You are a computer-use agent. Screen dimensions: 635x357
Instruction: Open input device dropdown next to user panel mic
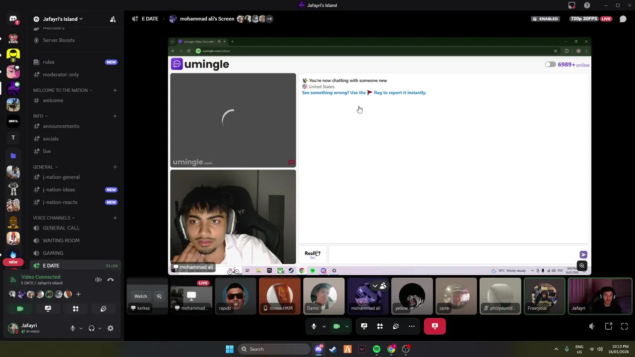point(80,328)
